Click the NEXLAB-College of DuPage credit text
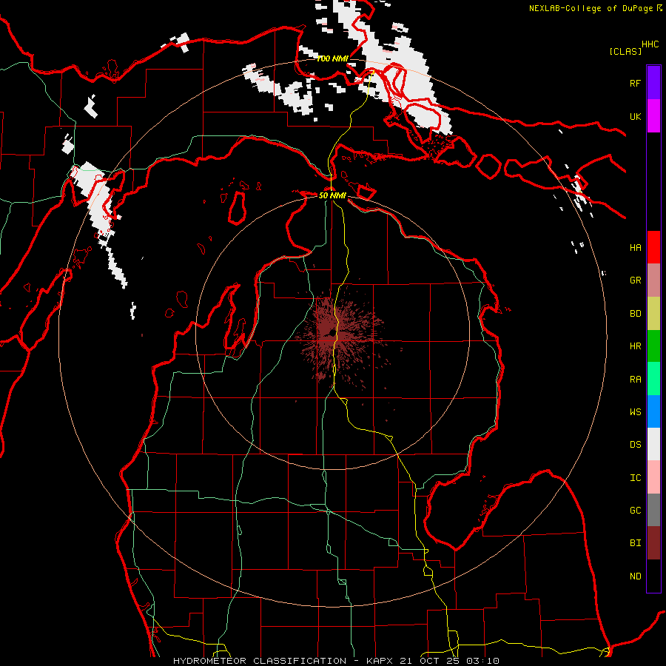666x666 pixels. coord(591,8)
